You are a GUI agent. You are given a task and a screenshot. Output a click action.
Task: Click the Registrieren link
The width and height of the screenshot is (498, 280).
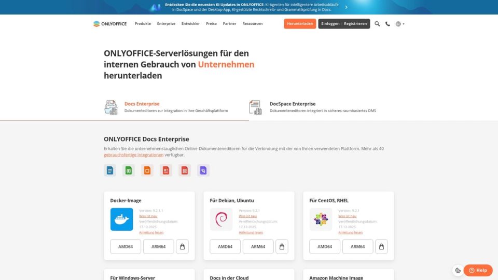355,24
